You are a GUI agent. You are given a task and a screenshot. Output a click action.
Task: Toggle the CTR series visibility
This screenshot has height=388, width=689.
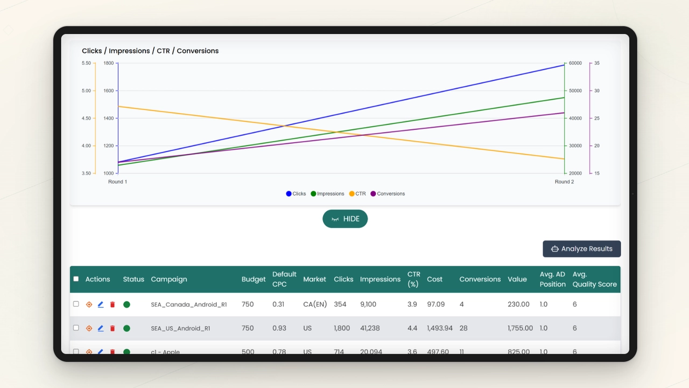point(357,193)
